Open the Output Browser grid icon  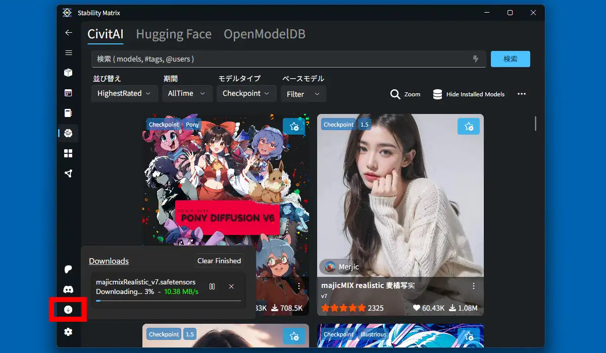pyautogui.click(x=69, y=153)
